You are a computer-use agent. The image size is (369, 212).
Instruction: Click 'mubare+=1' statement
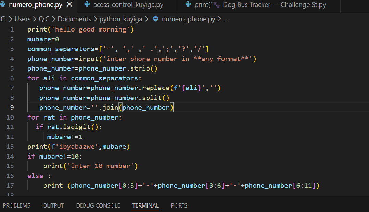(65, 137)
